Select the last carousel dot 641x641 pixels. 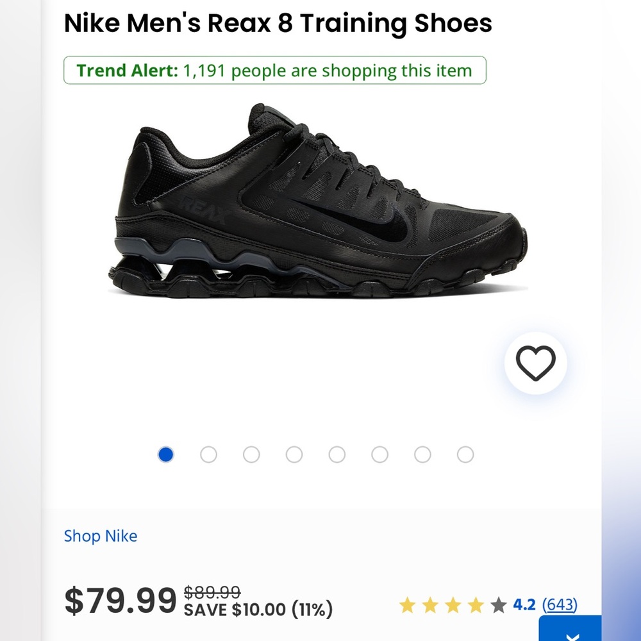465,454
